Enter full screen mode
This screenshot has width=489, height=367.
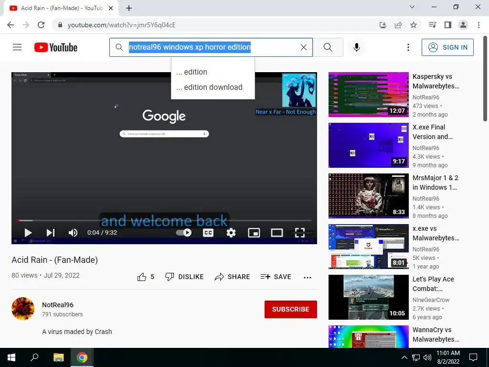(300, 233)
